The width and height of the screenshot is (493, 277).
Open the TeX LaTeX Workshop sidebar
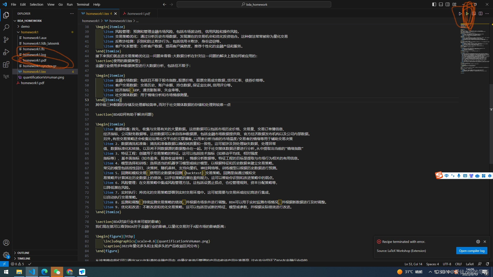coord(6,77)
